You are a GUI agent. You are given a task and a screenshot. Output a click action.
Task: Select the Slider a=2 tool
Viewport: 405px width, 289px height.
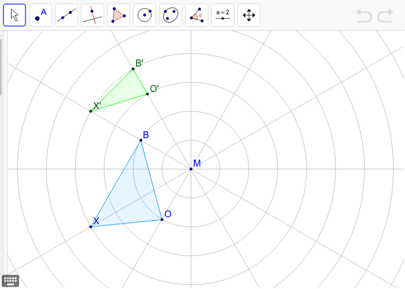[x=223, y=15]
